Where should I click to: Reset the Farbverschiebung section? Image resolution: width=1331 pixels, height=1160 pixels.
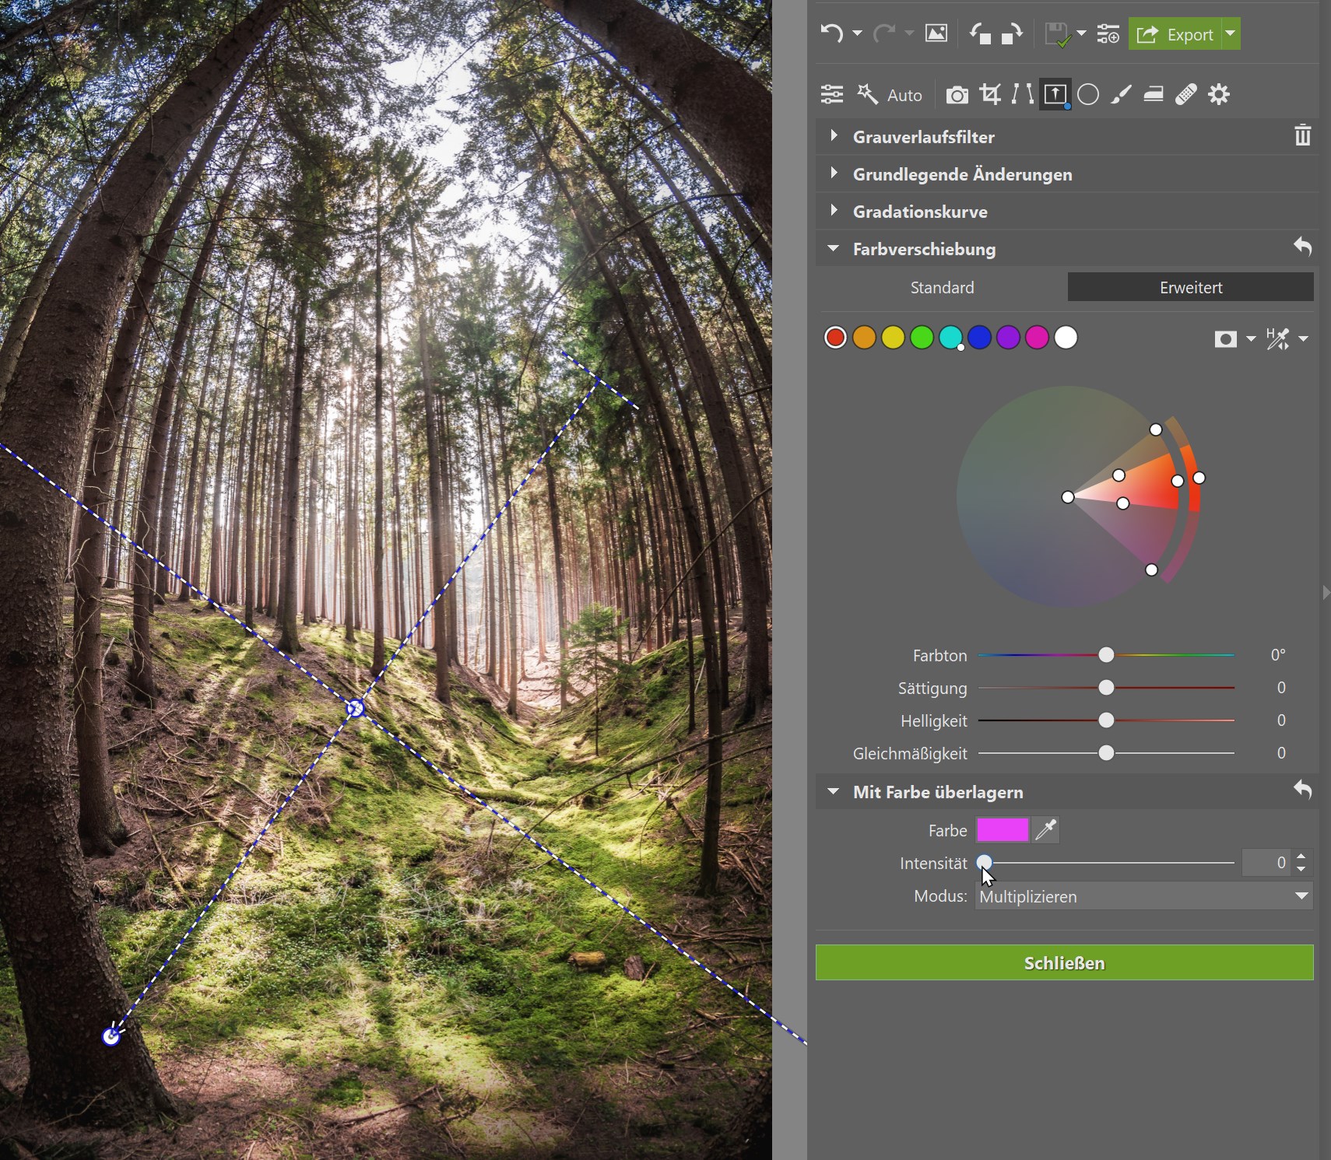[x=1302, y=247]
